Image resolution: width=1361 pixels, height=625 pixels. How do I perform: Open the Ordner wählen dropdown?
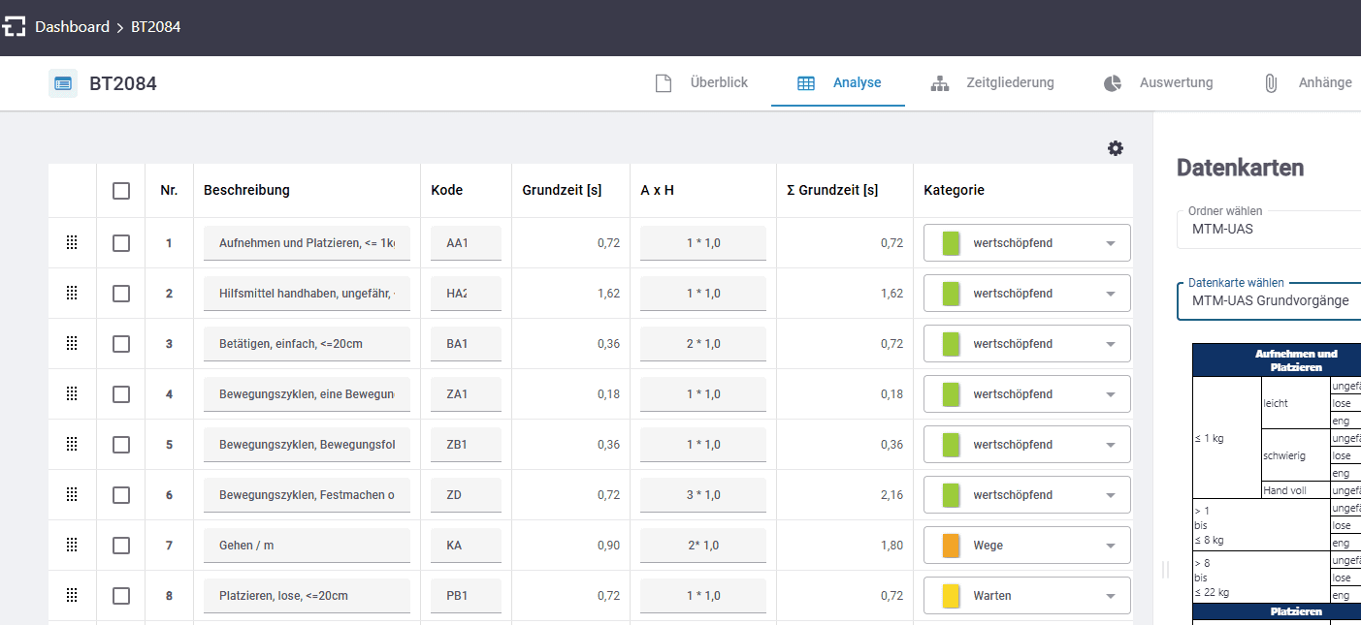(1266, 230)
